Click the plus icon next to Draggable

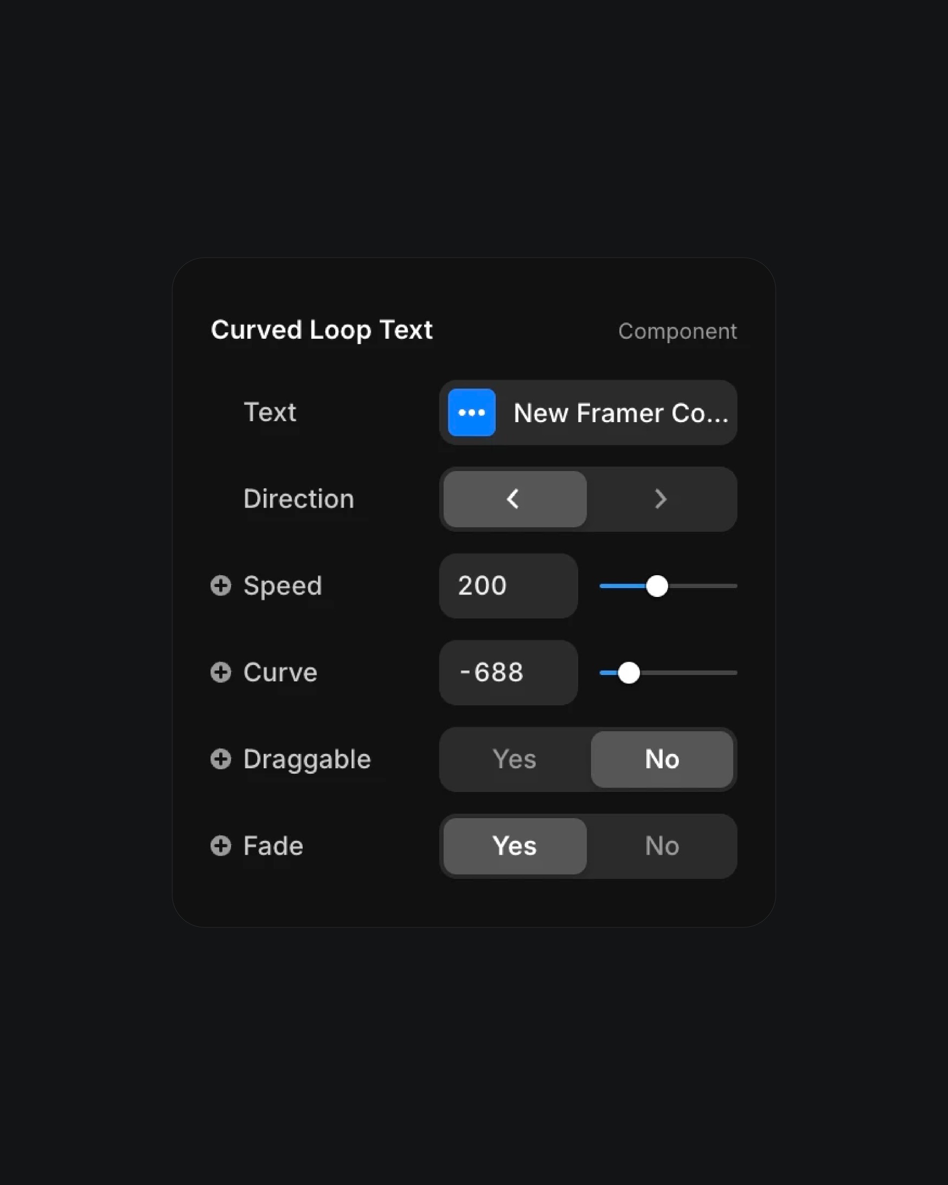(221, 759)
